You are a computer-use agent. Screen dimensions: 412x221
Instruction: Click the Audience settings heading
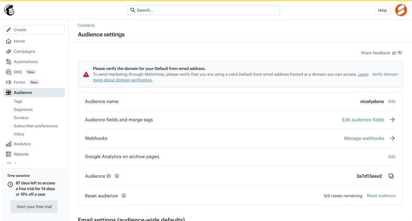pos(101,34)
